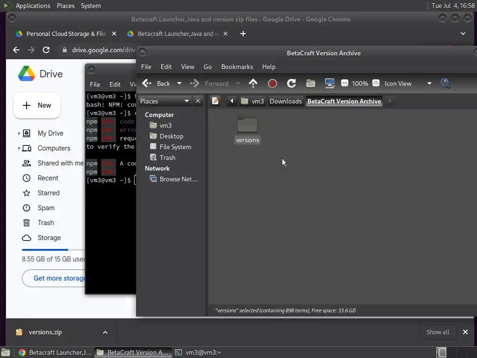Open the Icon View mode dropdown
Screen dimensions: 477x358
(x=408, y=83)
